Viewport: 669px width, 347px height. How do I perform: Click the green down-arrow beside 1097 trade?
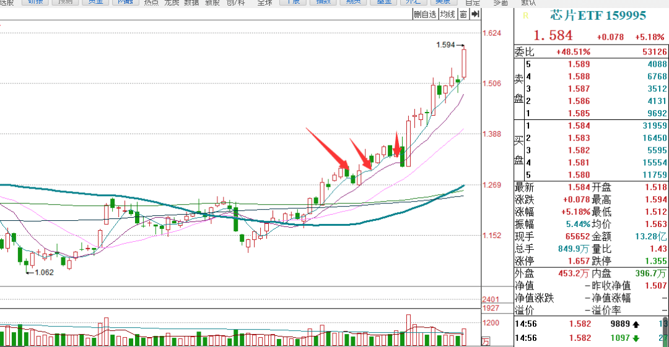coord(636,338)
